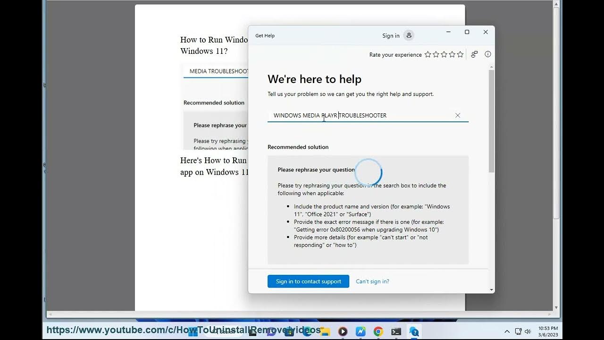The height and width of the screenshot is (340, 604).
Task: Open the feedback icon next to rating stars
Action: coord(474,54)
